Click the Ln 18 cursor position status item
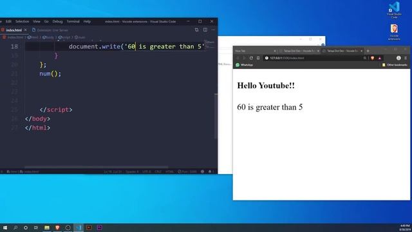This screenshot has width=412, height=232. tap(113, 171)
